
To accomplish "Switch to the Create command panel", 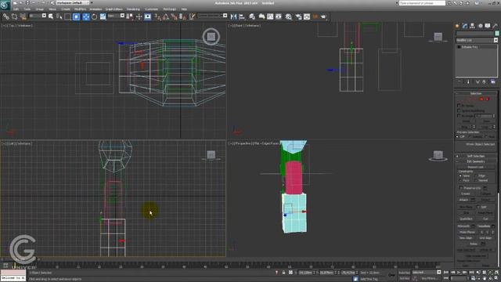I will click(457, 26).
